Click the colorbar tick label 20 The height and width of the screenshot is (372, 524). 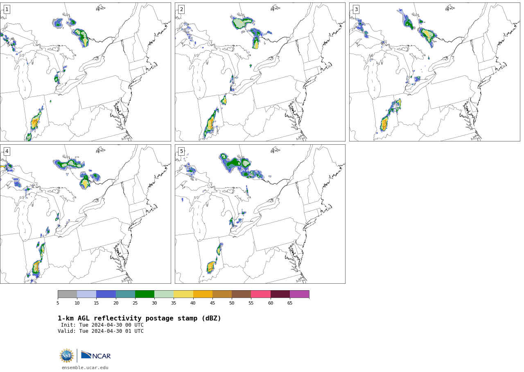pos(116,303)
